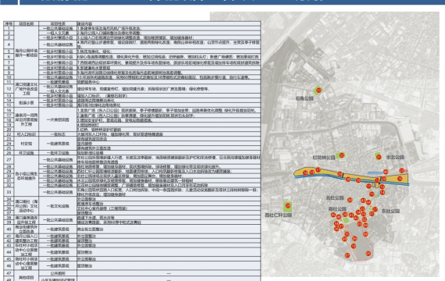Select the 村史馆 project name cell
This screenshot has width=445, height=281.
(x=27, y=144)
